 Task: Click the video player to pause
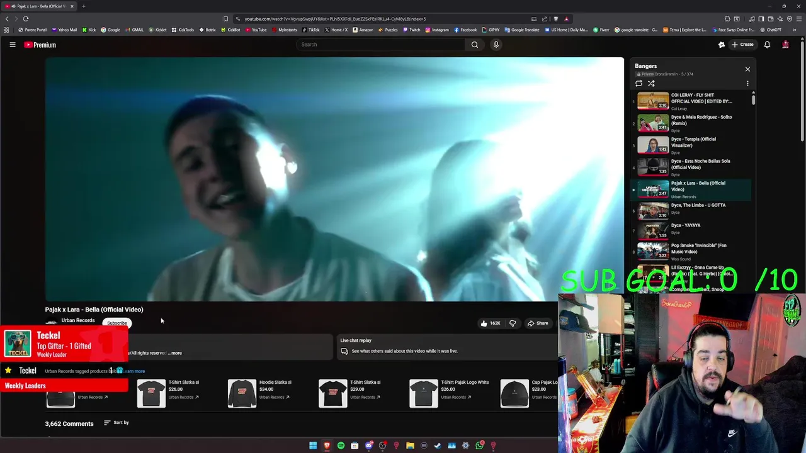click(x=334, y=179)
